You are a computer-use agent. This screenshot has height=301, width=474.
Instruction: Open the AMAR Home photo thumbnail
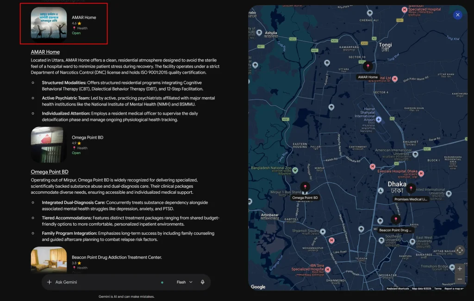[49, 25]
